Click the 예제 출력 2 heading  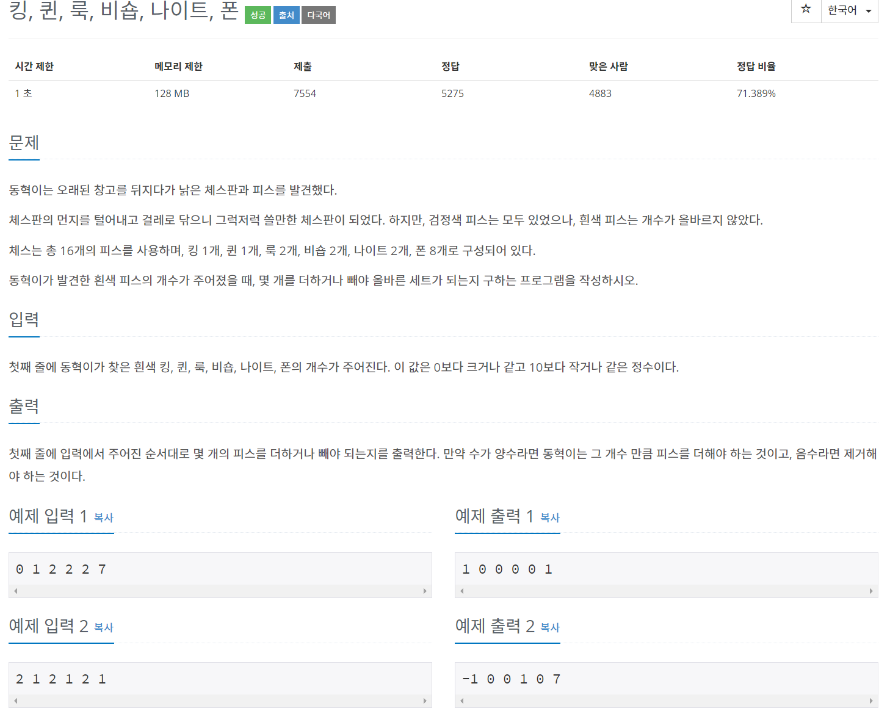(x=495, y=626)
